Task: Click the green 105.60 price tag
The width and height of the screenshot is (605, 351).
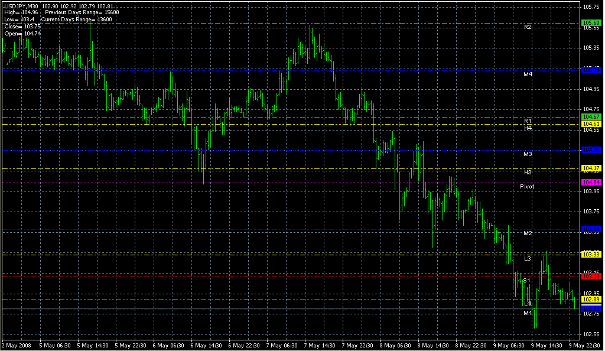Action: pos(591,22)
